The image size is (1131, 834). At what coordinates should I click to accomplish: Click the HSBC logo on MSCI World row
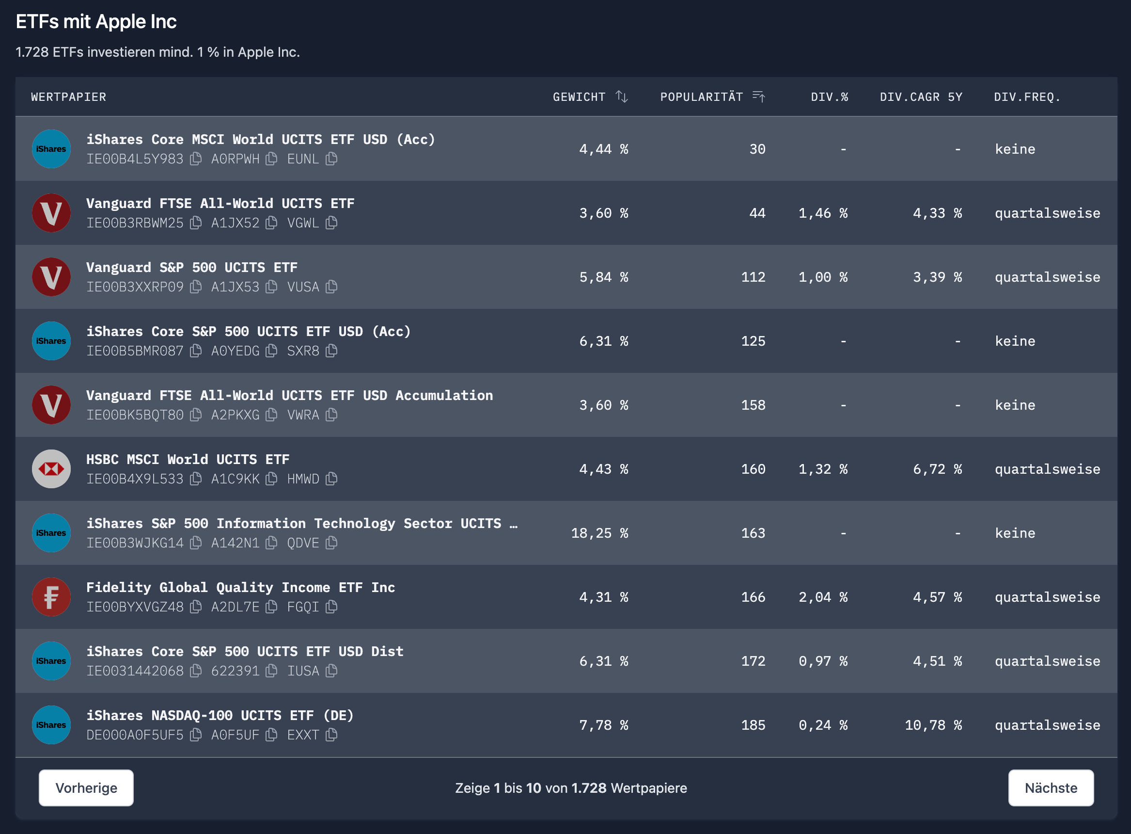[51, 468]
